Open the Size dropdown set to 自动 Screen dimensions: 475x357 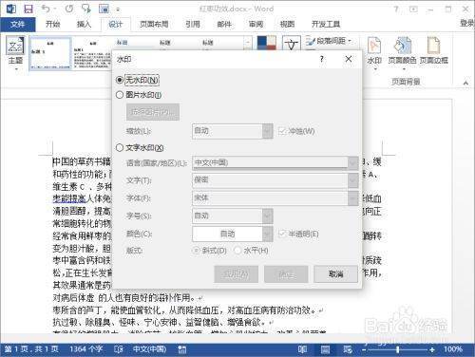pos(267,216)
